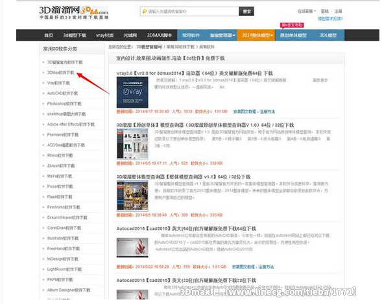This screenshot has height=304, width=382.
Task: Click the 注册 register link
Action: point(338,11)
